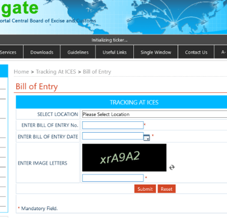The height and width of the screenshot is (221, 227).
Task: Click the green gate logo
Action: 19,8
